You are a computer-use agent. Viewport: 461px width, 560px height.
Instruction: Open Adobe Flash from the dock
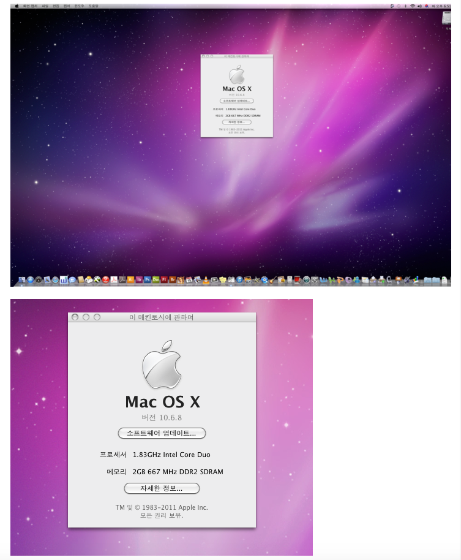tap(164, 280)
